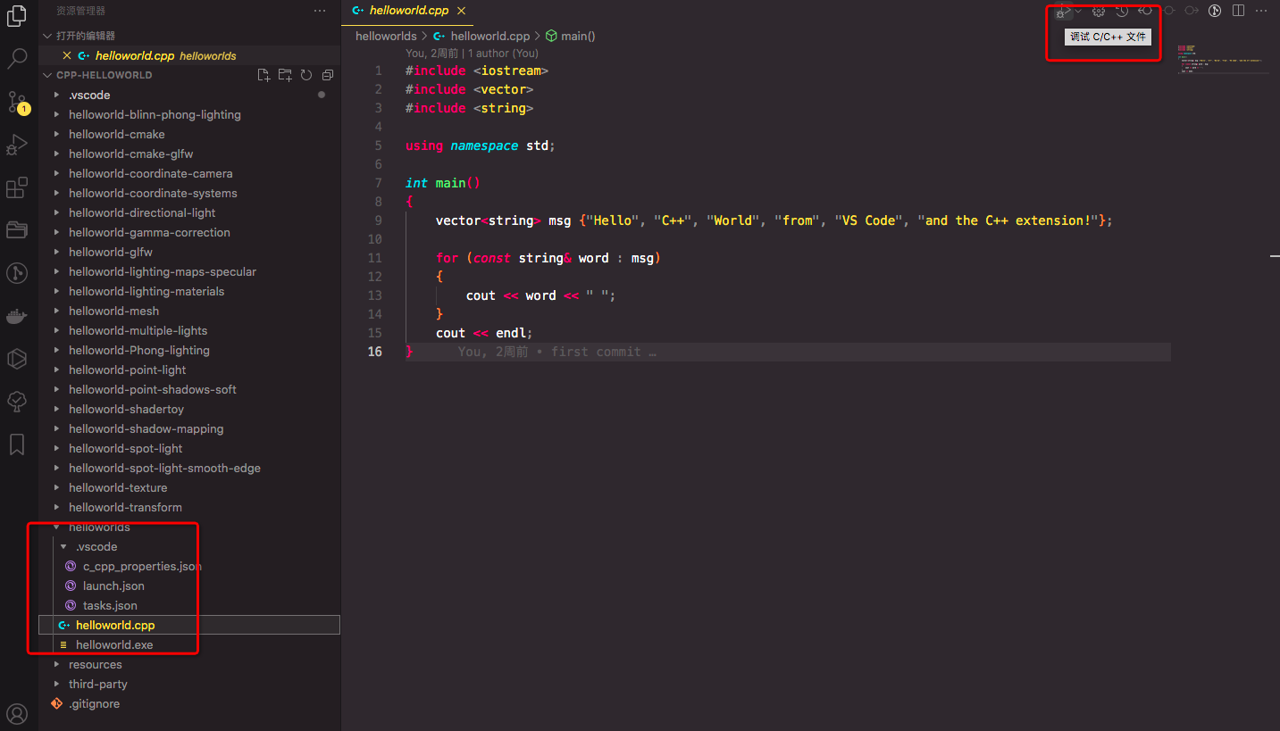Click the word 'namespace' on line 5
This screenshot has height=731, width=1280.
tap(484, 145)
